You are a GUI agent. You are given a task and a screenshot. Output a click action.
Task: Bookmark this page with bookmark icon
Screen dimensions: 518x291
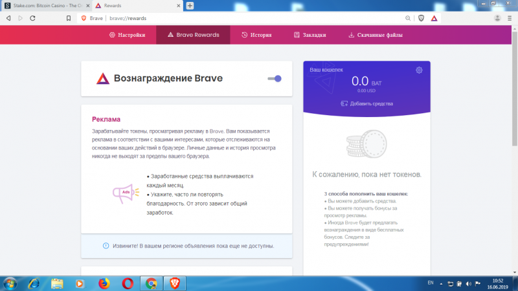pyautogui.click(x=69, y=18)
